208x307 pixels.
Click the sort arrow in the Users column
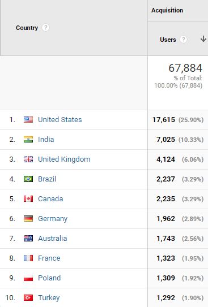(203, 39)
